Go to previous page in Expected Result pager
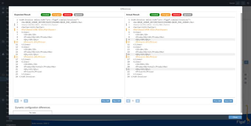This screenshot has height=126, width=251. pyautogui.click(x=16, y=101)
